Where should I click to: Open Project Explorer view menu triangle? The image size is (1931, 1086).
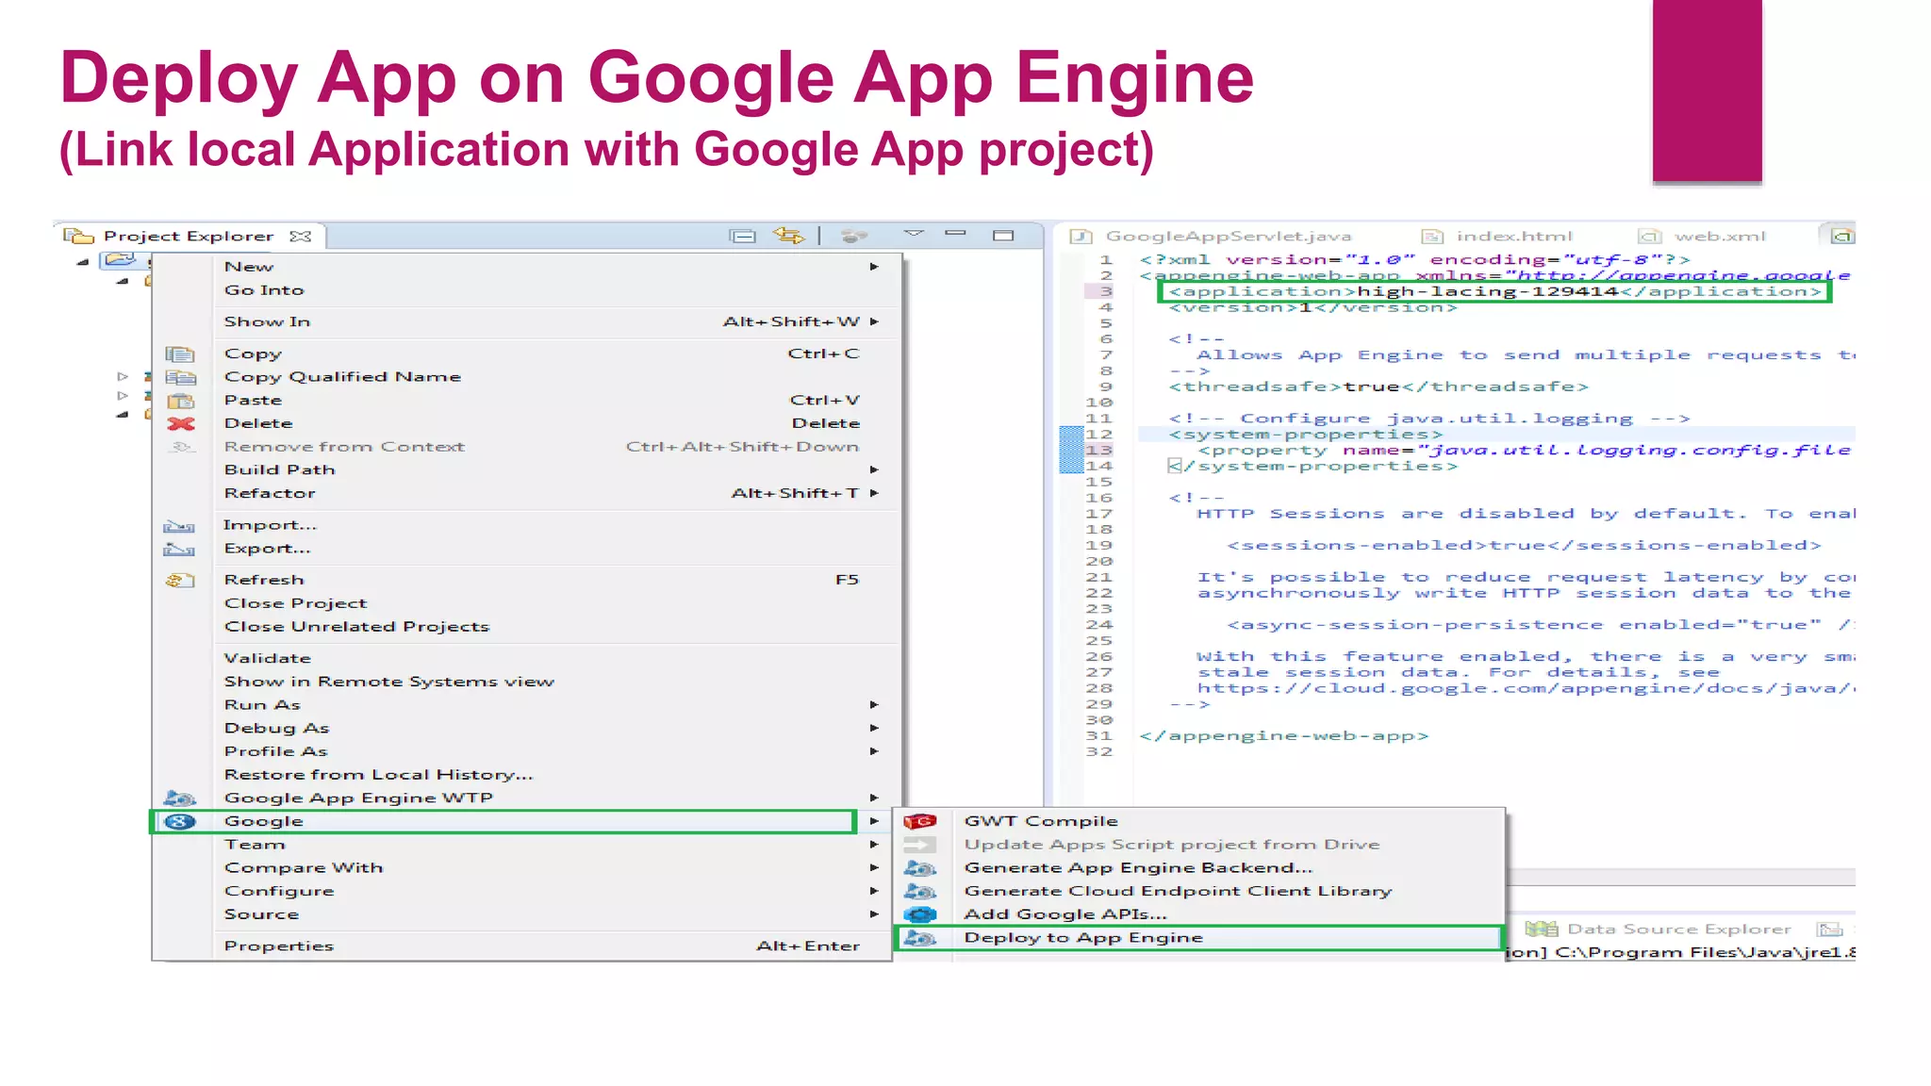click(913, 233)
